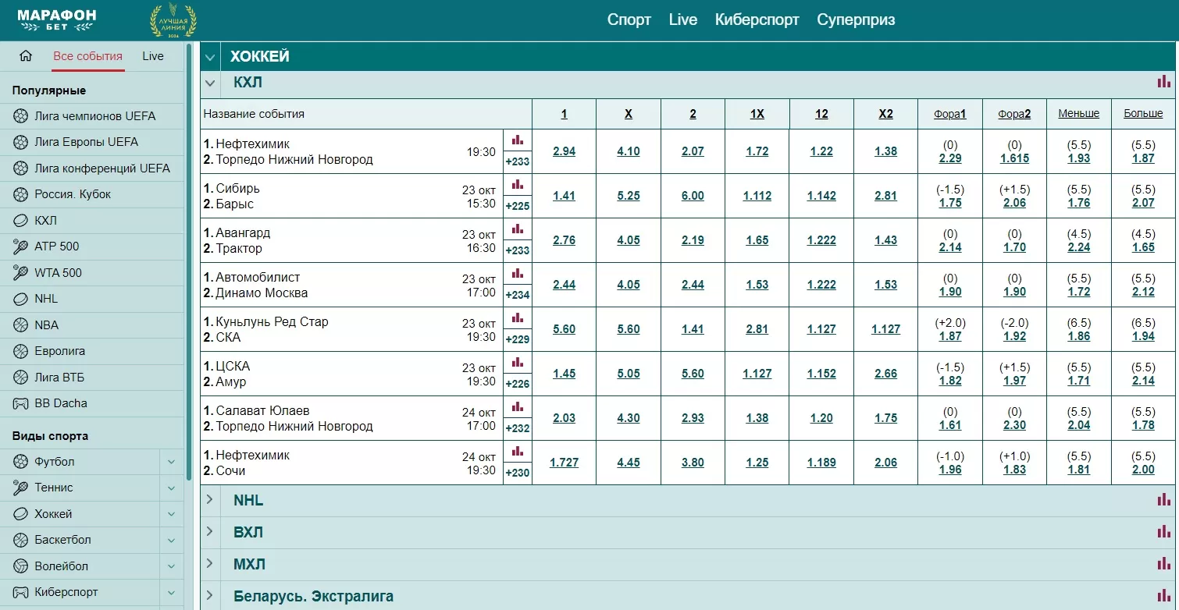The image size is (1179, 610).
Task: Collapse the КХЛ league list
Action: pyautogui.click(x=209, y=82)
